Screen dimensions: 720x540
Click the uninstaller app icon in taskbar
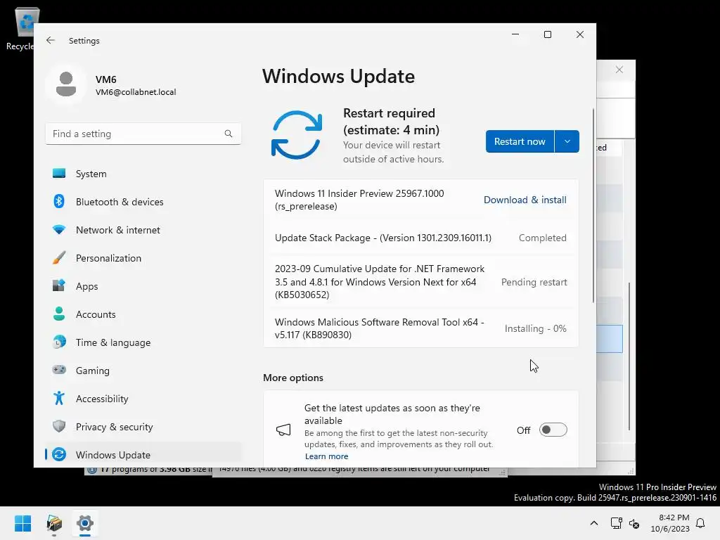click(54, 523)
